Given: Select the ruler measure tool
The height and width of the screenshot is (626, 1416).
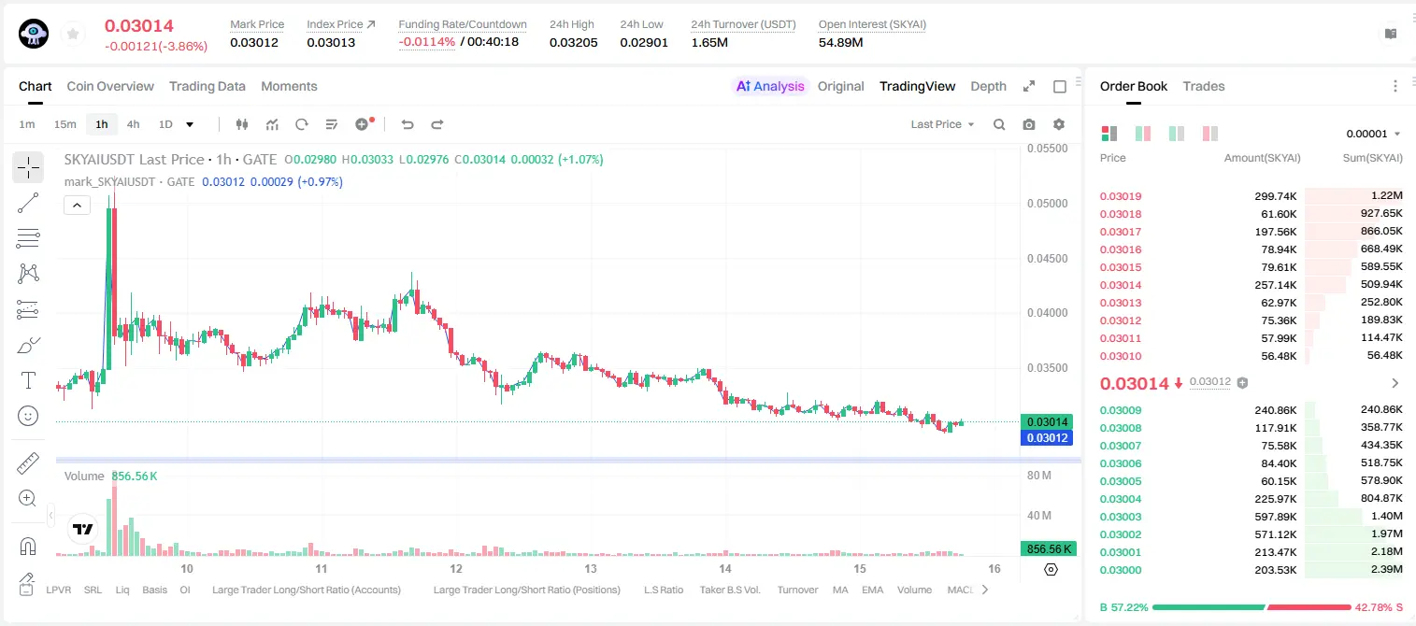Looking at the screenshot, I should click(28, 462).
